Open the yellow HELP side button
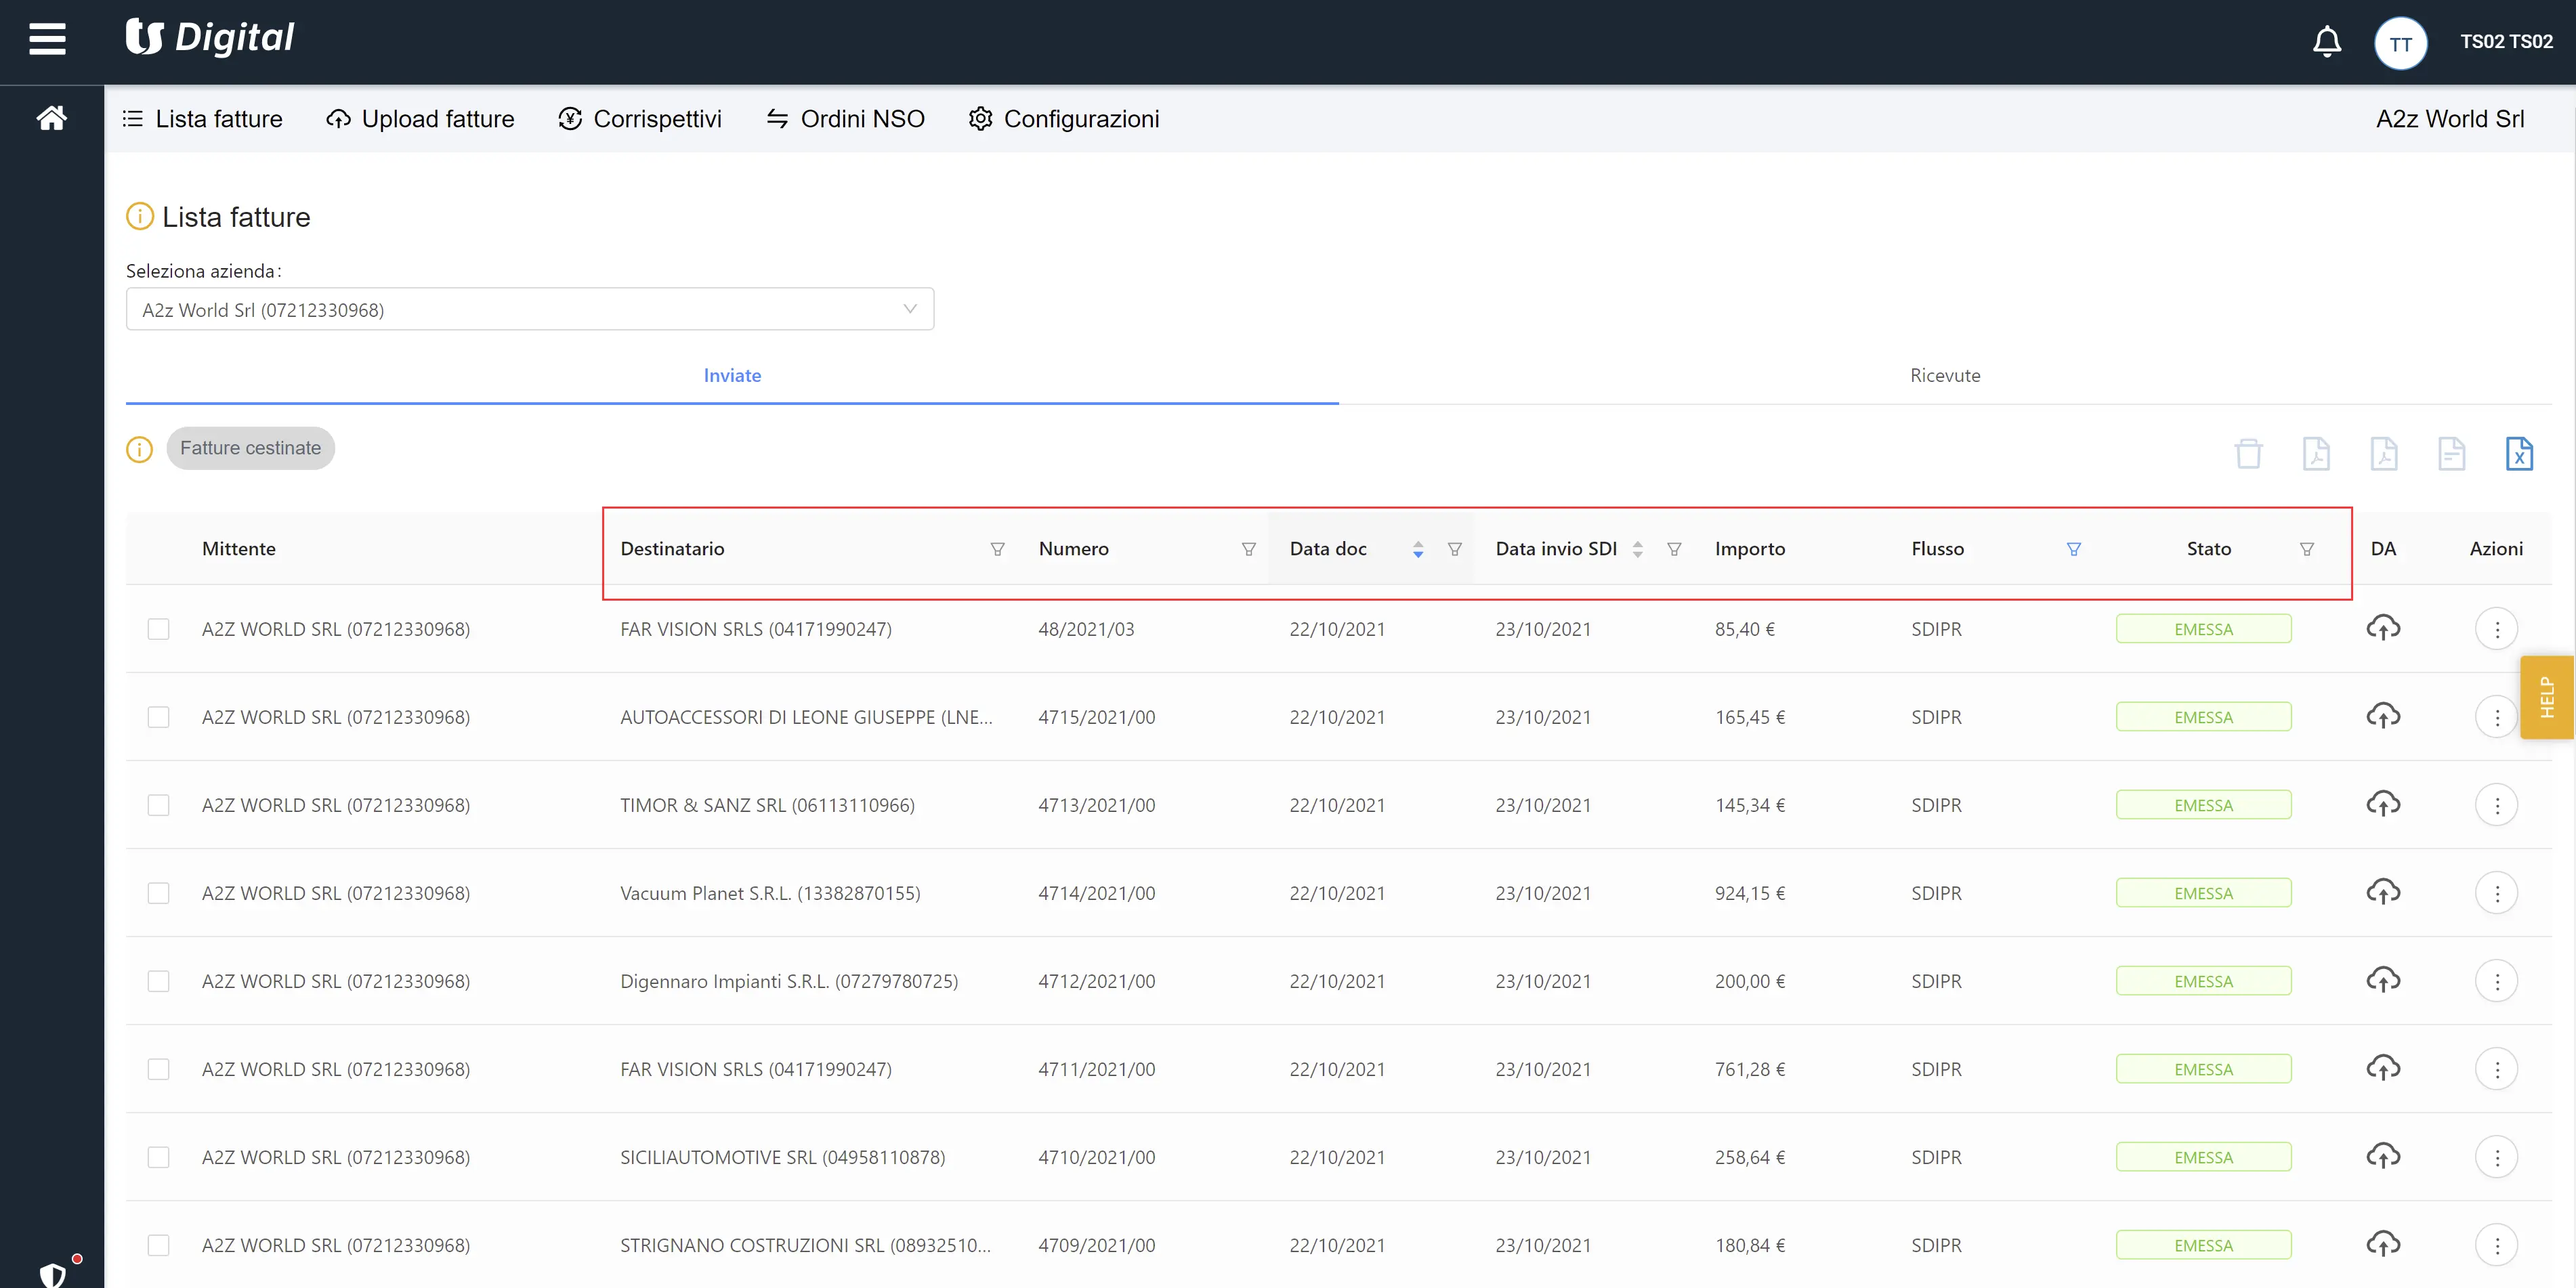 pos(2546,697)
